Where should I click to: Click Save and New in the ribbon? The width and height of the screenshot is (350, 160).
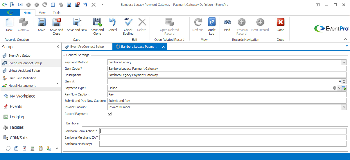coord(77,25)
